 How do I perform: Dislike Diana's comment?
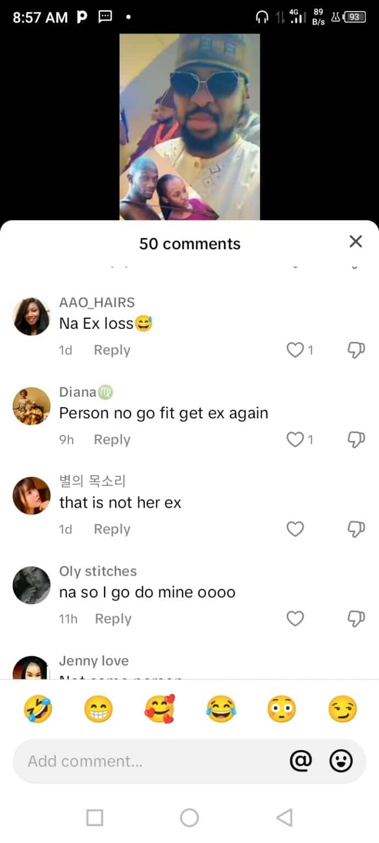pyautogui.click(x=356, y=440)
